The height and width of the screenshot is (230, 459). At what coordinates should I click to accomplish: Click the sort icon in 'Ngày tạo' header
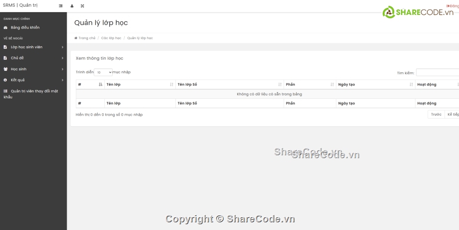click(x=411, y=84)
